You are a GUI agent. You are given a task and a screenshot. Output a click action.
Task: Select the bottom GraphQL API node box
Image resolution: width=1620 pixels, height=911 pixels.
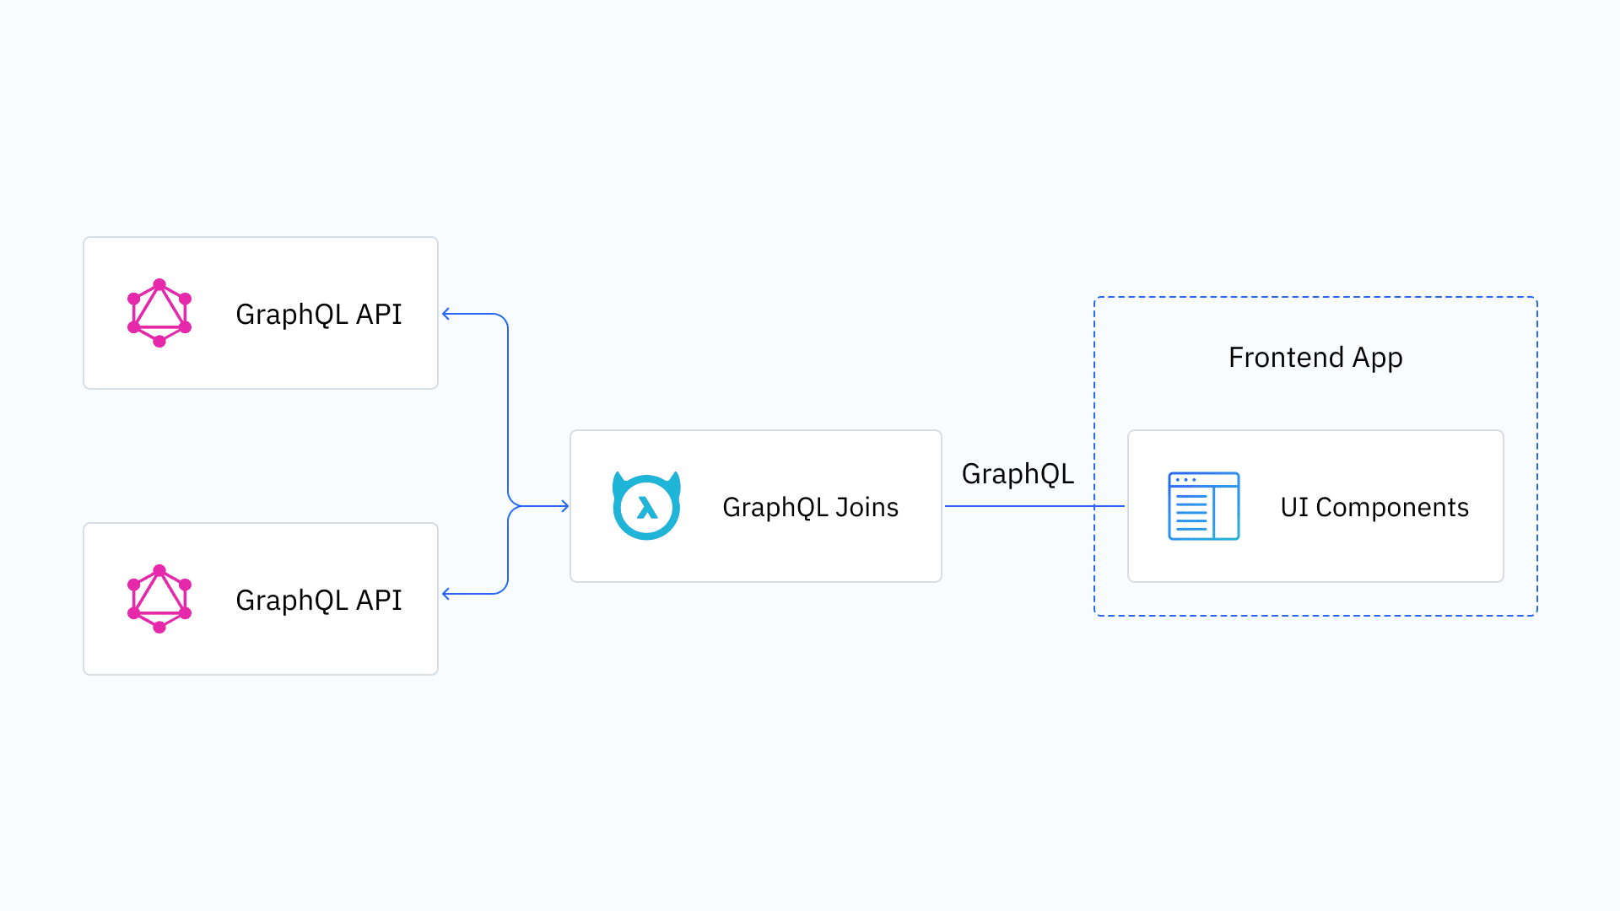[x=261, y=599]
